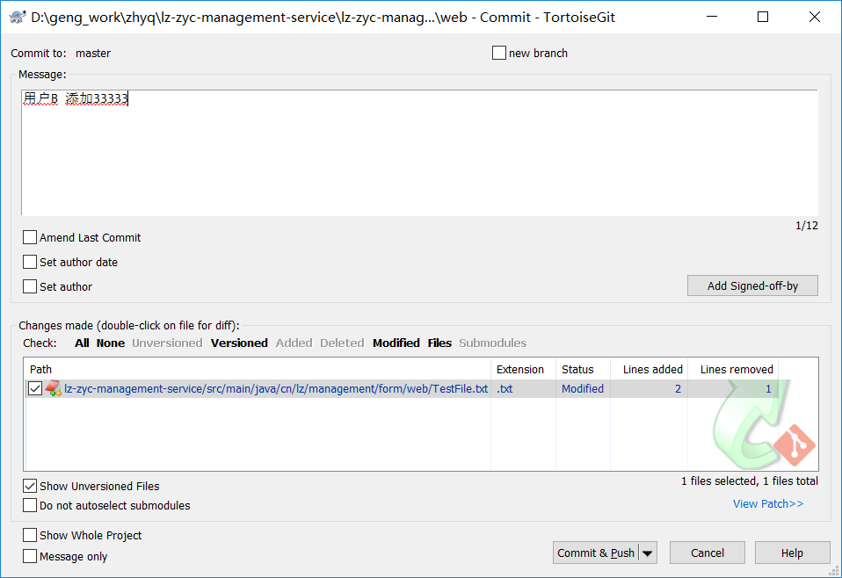The height and width of the screenshot is (578, 842).
Task: Click the Versioned check filter
Action: 239,343
